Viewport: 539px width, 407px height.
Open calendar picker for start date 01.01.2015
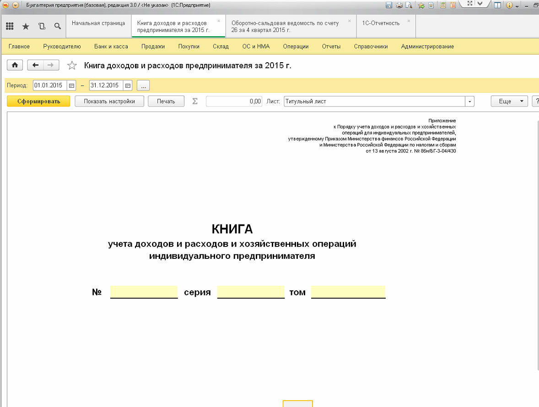(x=71, y=86)
